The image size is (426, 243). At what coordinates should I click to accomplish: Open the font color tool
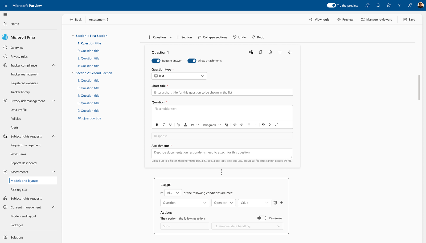[186, 125]
